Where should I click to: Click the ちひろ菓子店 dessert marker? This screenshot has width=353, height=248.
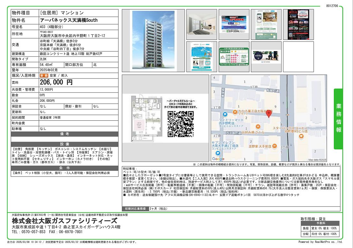[235, 111]
